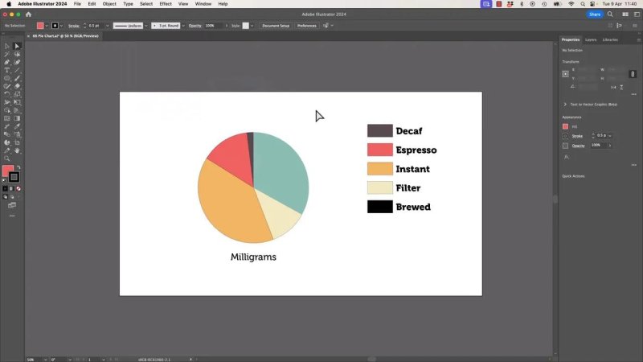Select the Hand tool
The image size is (643, 362).
[x=17, y=150]
